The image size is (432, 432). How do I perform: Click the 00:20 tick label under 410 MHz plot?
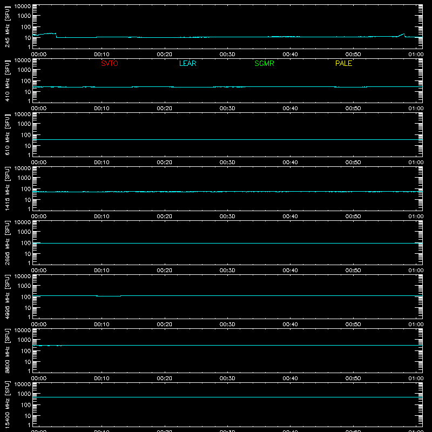[165, 109]
